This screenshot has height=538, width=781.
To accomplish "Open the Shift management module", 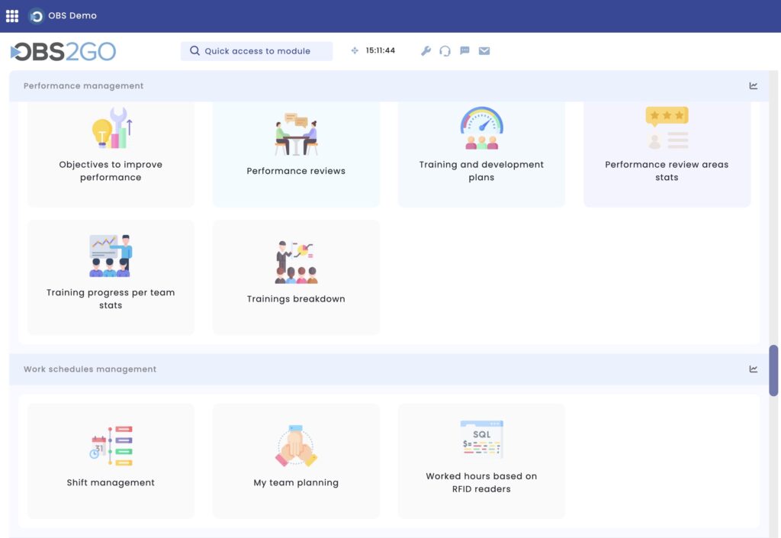I will coord(111,461).
